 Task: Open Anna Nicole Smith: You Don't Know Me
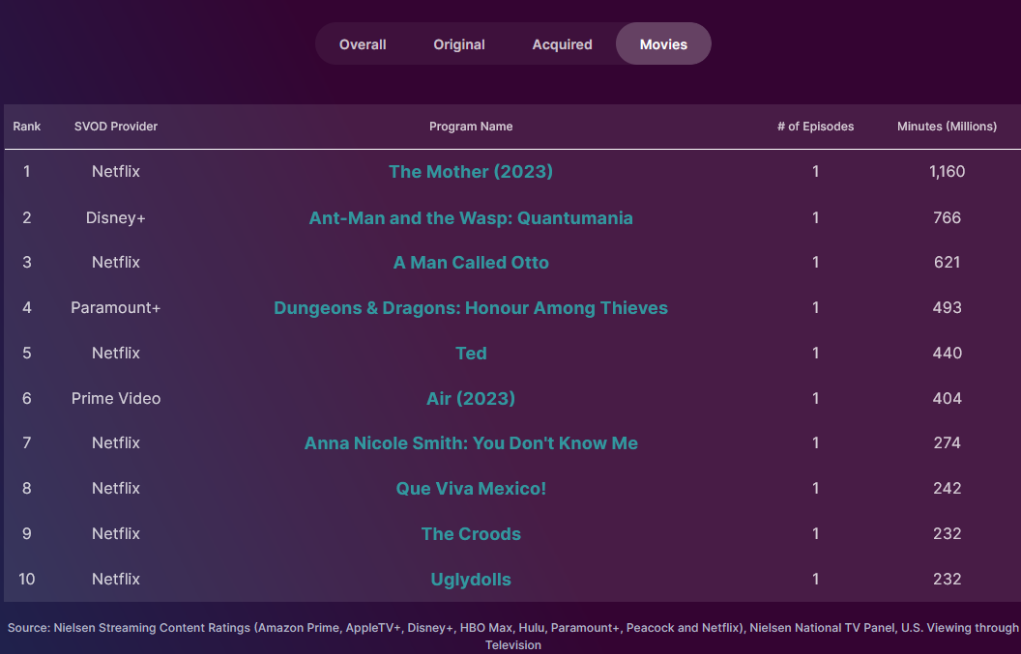[471, 443]
